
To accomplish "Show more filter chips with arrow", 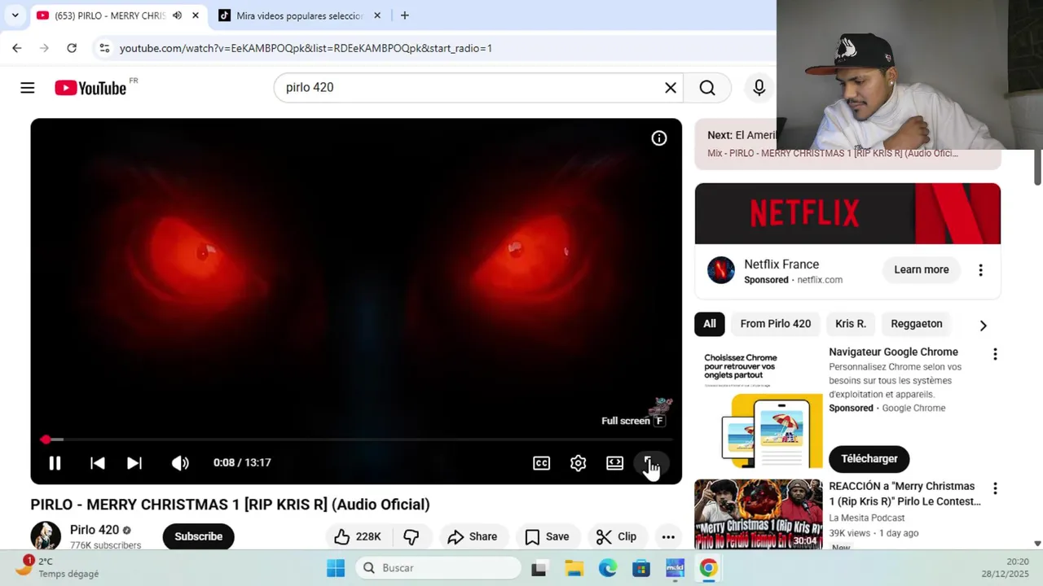I will (983, 325).
